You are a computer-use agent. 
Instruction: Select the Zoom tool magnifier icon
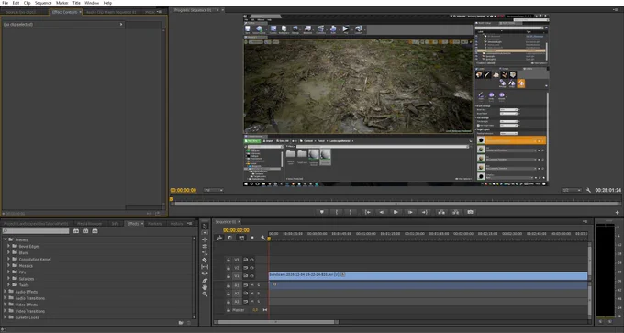pos(205,294)
